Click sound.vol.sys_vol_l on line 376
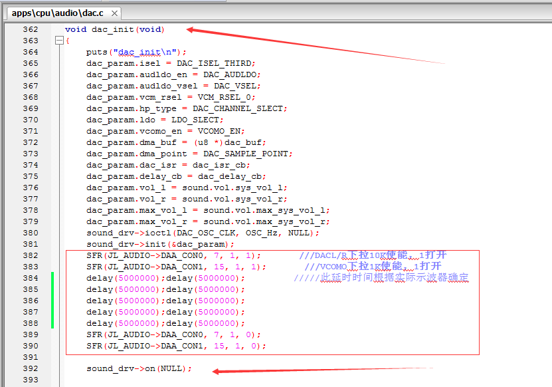 232,188
